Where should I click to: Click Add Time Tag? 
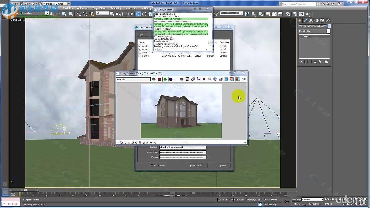coord(270,205)
